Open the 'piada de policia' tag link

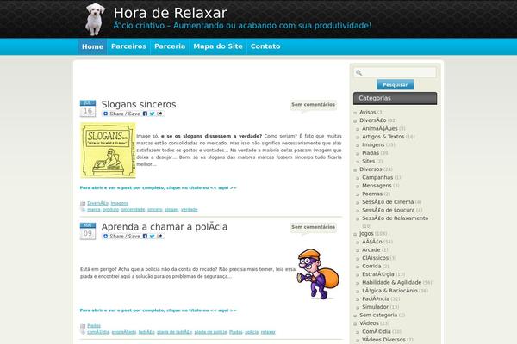tap(211, 332)
